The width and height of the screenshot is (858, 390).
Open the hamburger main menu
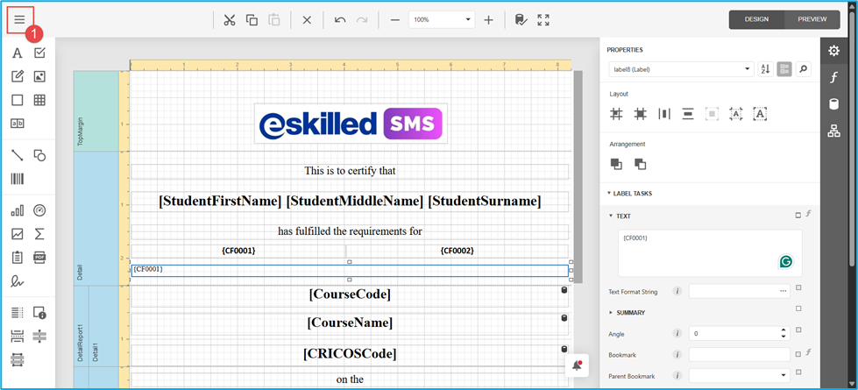click(19, 19)
